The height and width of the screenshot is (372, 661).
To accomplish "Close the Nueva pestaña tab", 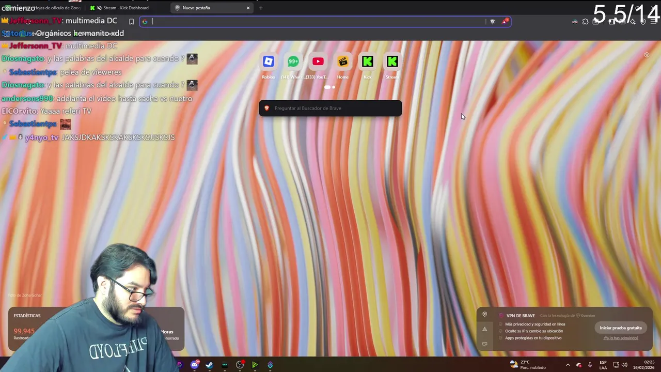I will click(248, 8).
